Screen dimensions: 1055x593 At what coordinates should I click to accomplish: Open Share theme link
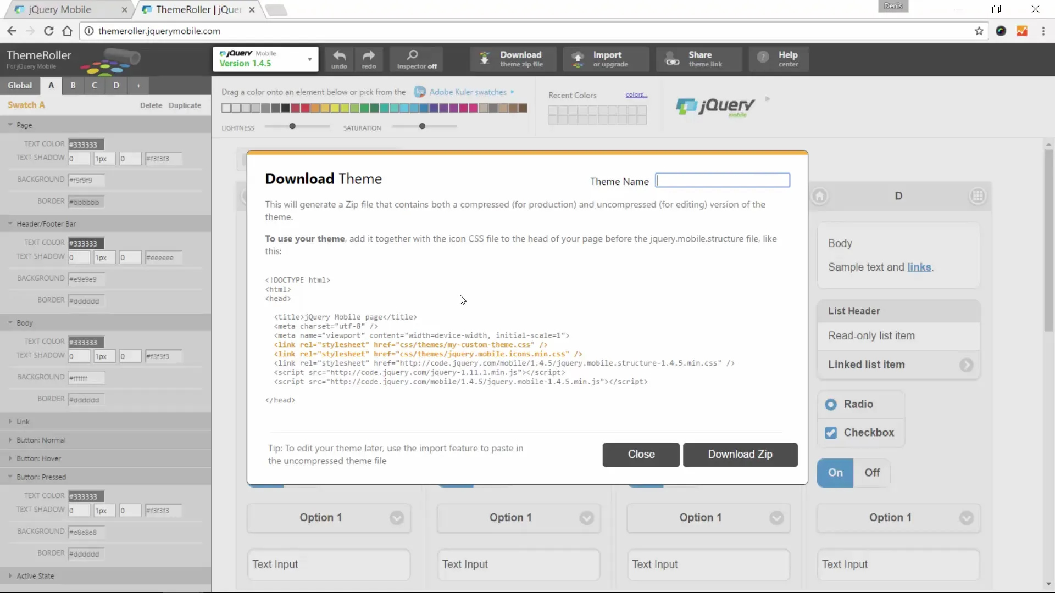pos(699,59)
